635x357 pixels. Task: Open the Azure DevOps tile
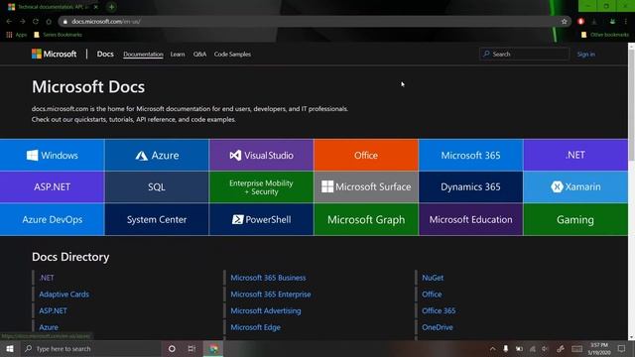tap(53, 219)
